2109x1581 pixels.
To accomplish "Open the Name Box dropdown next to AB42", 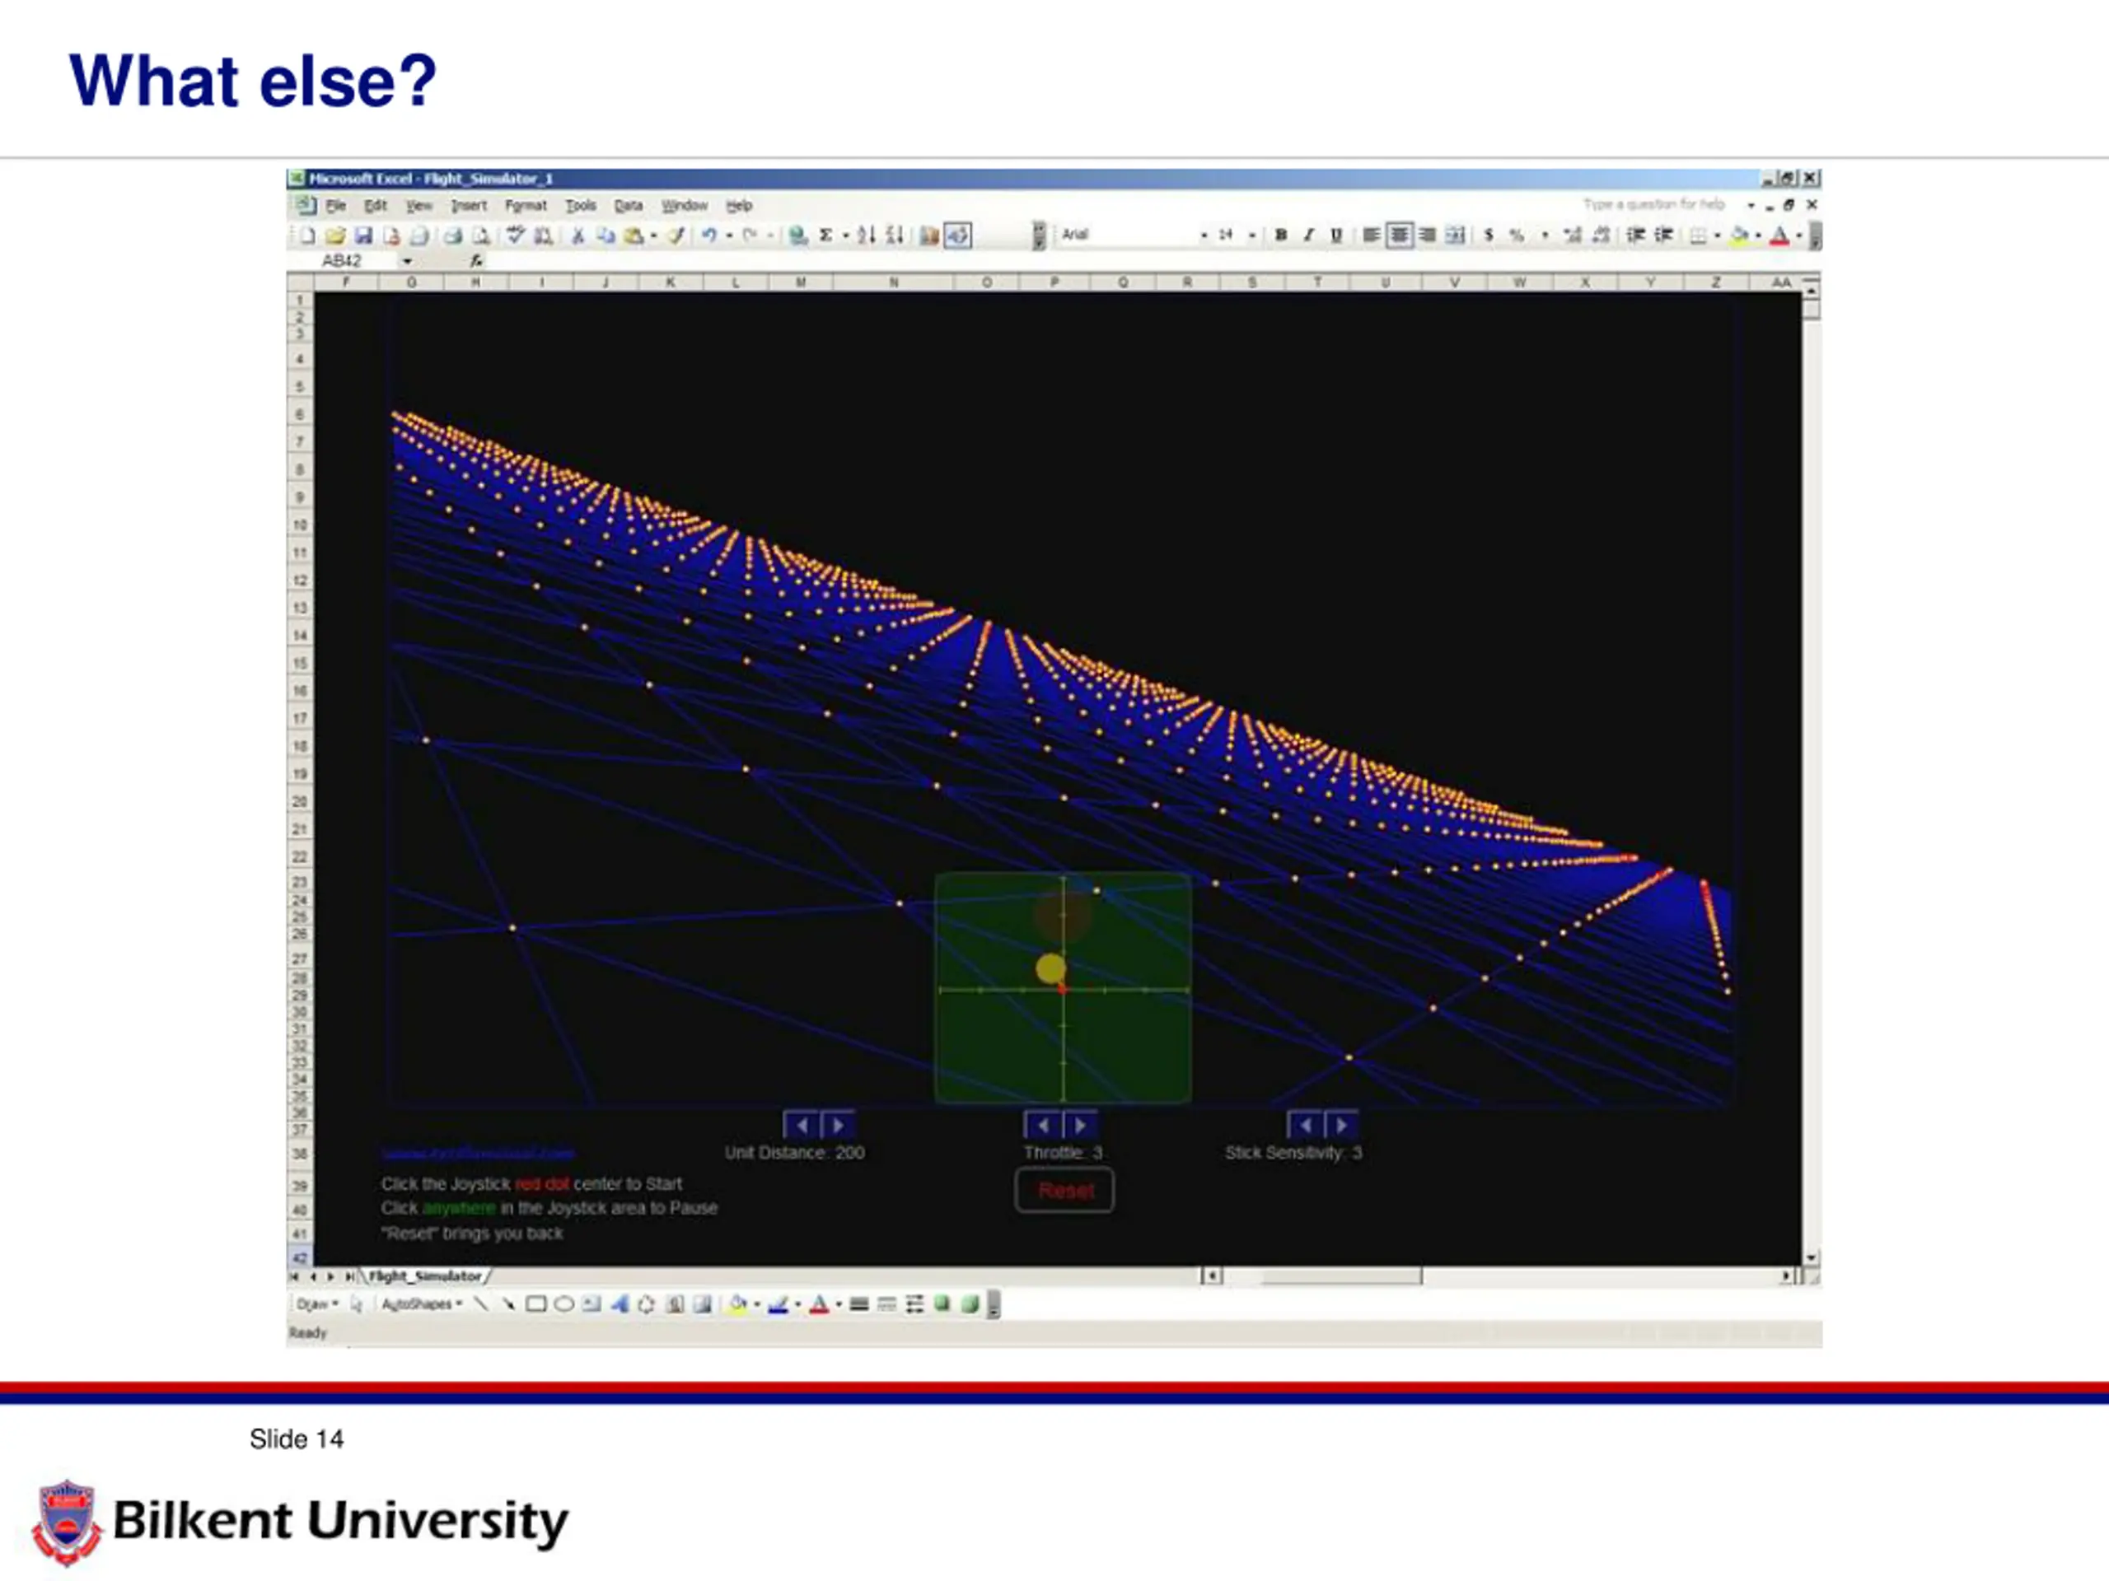I will click(407, 260).
